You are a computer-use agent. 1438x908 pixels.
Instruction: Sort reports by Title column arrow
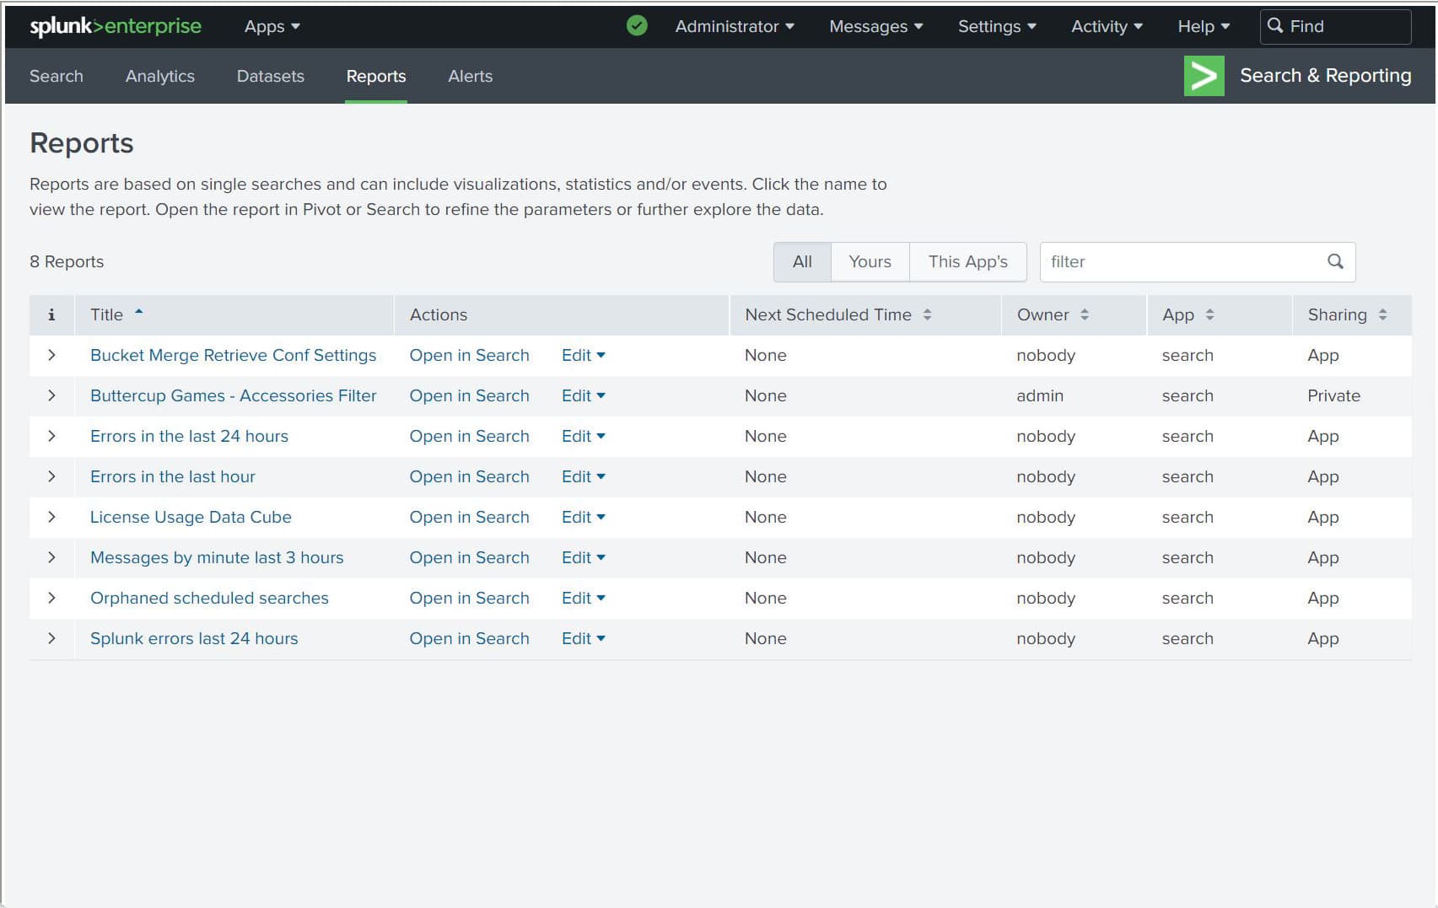(139, 312)
